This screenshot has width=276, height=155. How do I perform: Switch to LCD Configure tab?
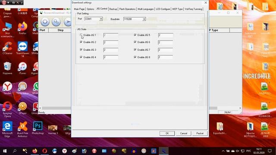[163, 9]
